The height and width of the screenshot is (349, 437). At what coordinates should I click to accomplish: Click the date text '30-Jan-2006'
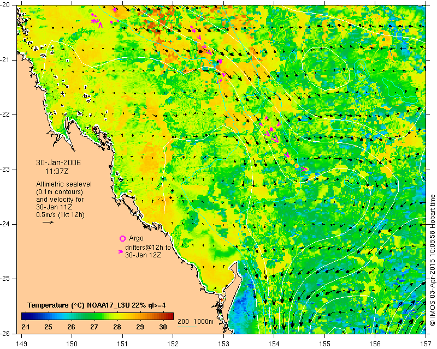pos(58,163)
